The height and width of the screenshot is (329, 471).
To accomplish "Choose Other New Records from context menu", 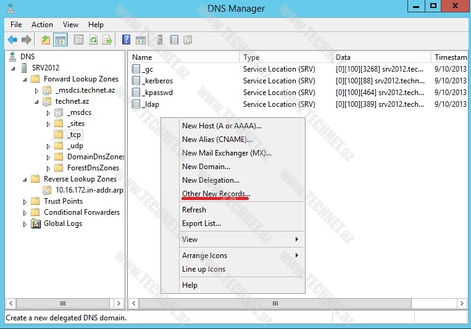I will 216,194.
